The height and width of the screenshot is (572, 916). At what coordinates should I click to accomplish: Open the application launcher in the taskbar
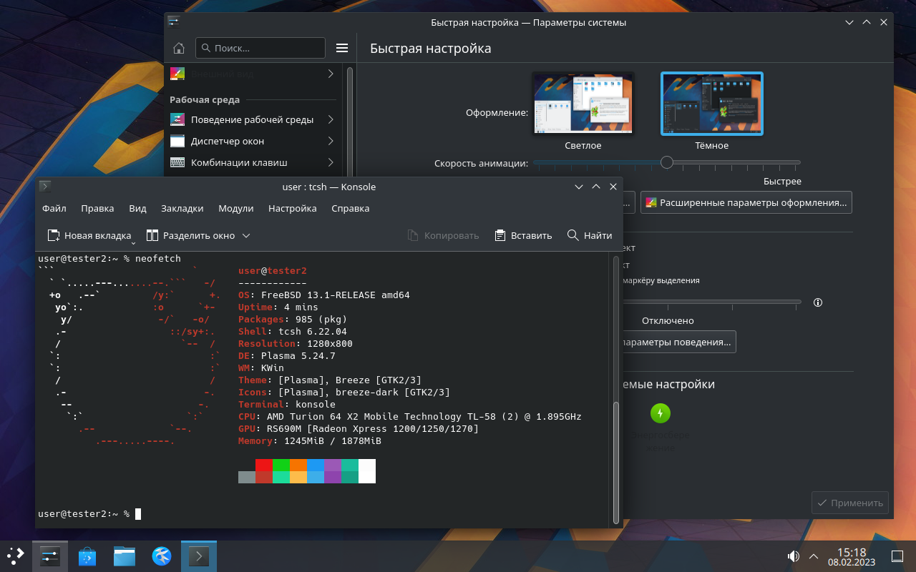pyautogui.click(x=16, y=556)
